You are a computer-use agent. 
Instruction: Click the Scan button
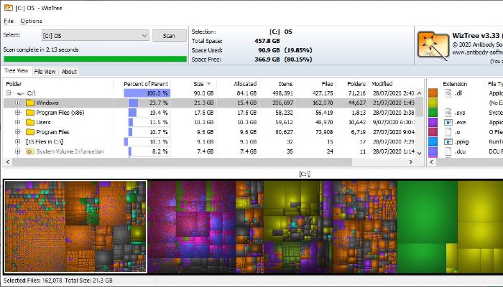169,36
